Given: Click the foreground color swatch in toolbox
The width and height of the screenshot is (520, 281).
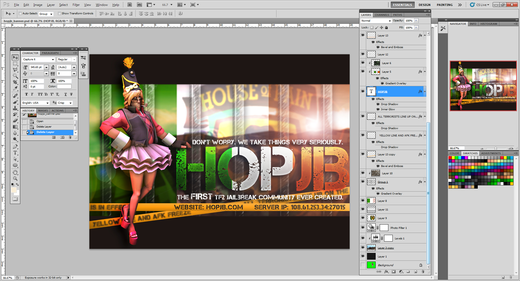Looking at the screenshot, I should pyautogui.click(x=14, y=190).
